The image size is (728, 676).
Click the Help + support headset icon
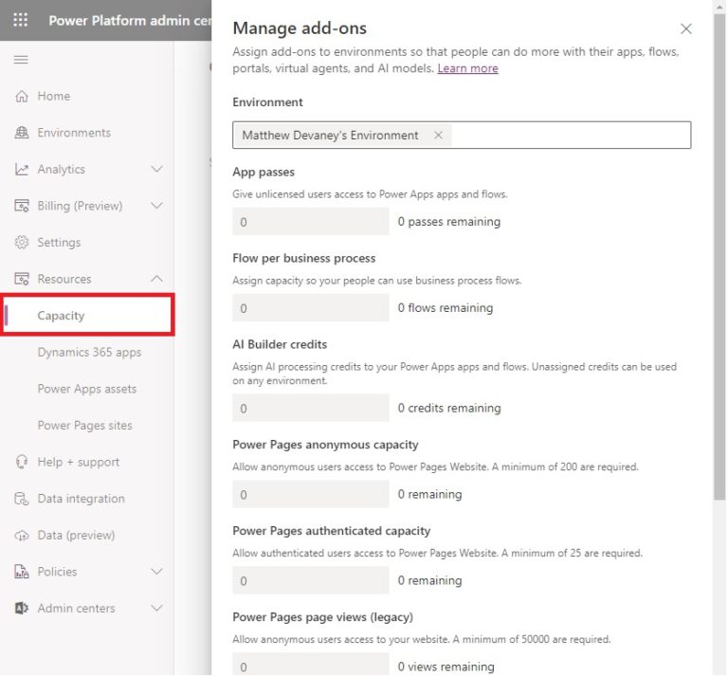[x=21, y=462]
